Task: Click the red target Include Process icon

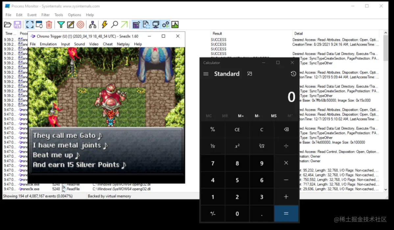Action: pos(80,25)
